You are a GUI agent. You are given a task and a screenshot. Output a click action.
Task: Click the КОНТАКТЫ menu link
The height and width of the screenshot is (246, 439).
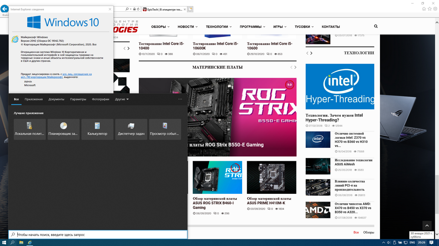[x=331, y=27]
